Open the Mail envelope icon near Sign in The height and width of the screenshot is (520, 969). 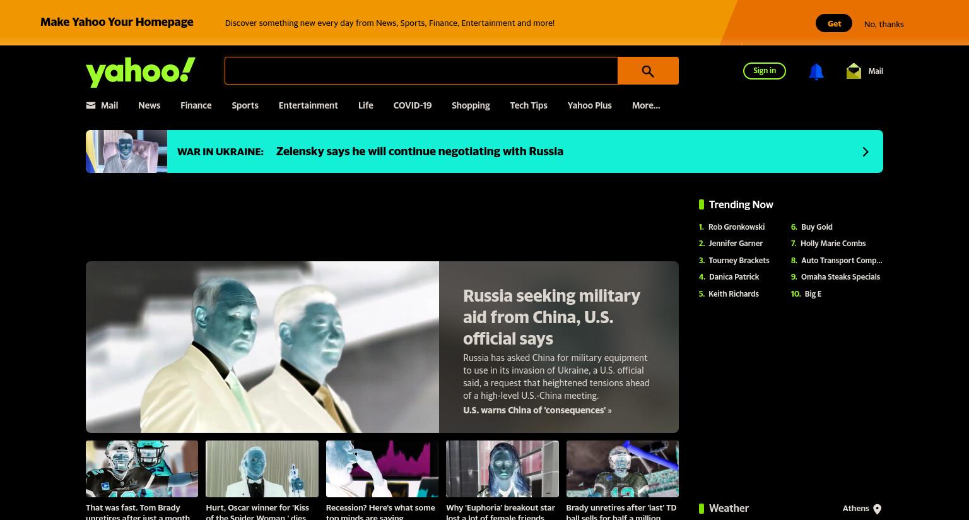854,71
